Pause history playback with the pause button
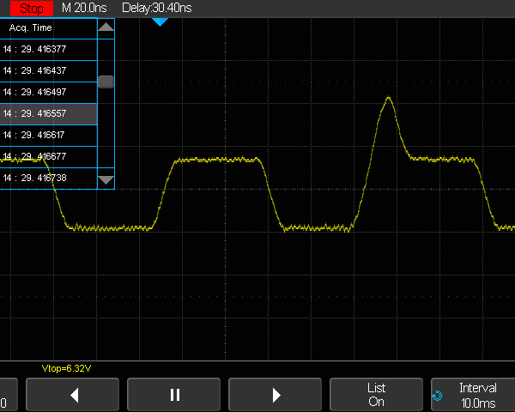This screenshot has width=515, height=412. coord(174,395)
